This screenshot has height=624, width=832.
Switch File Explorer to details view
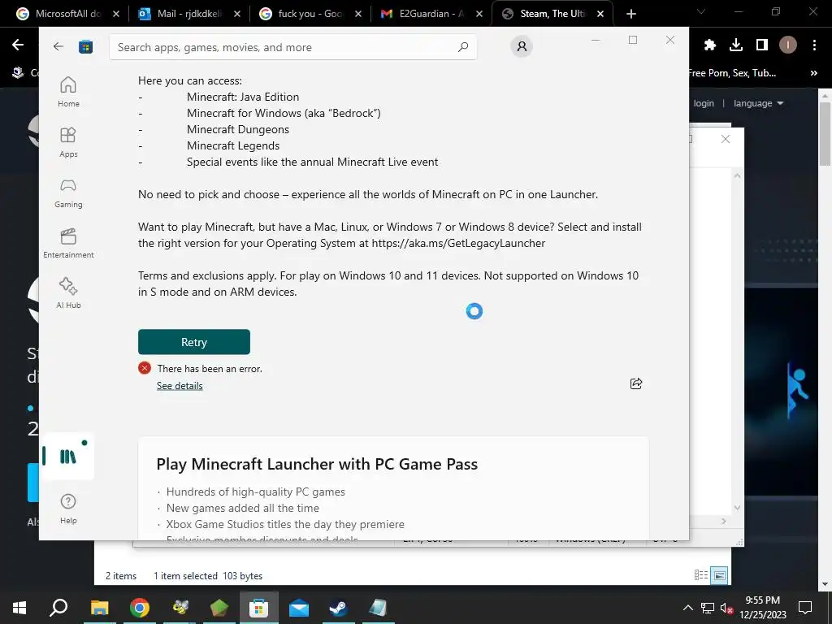pyautogui.click(x=701, y=575)
